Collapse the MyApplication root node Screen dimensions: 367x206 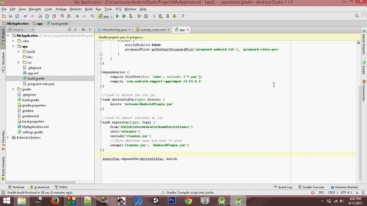tap(8, 35)
